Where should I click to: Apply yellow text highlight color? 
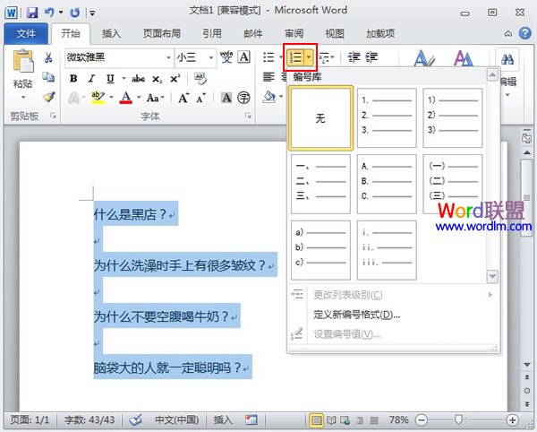tap(98, 98)
